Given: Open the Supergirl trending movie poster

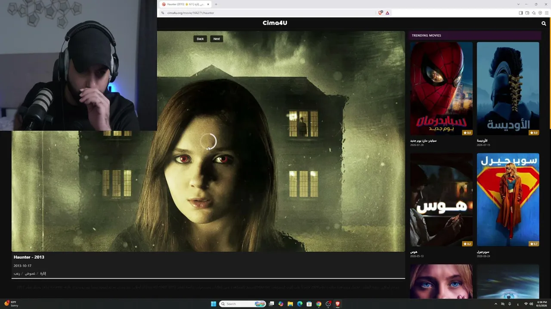Looking at the screenshot, I should pos(508,200).
